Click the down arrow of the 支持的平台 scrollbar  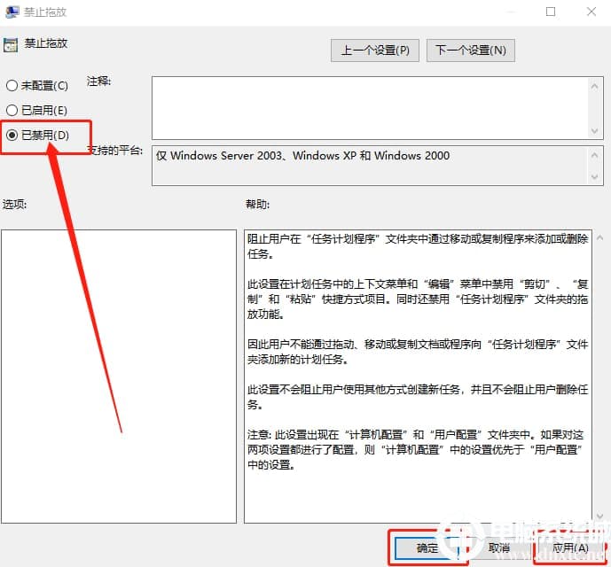595,177
